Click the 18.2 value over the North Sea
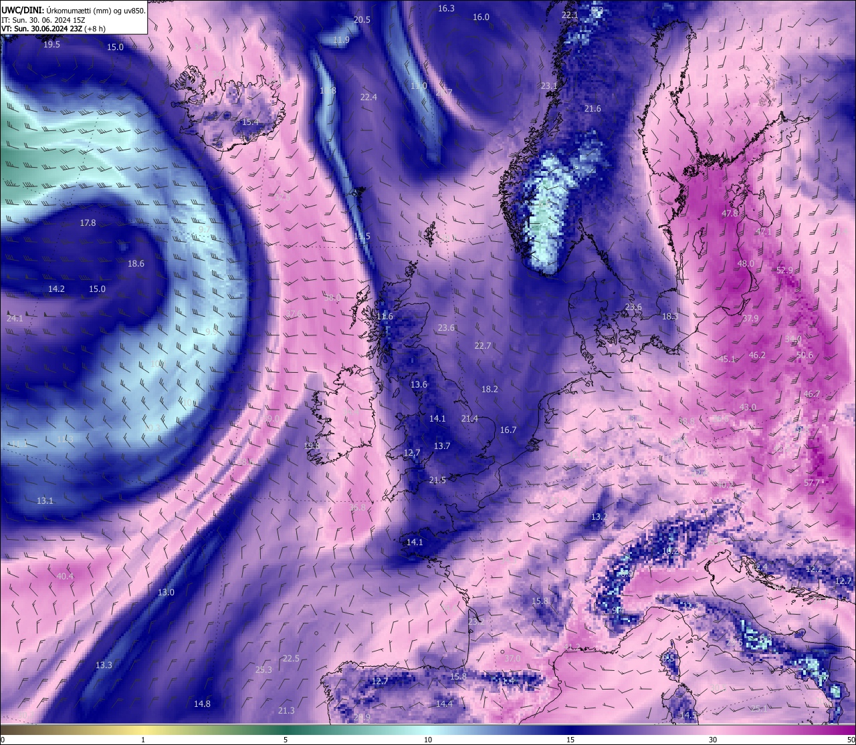Image resolution: width=856 pixels, height=745 pixels. (x=490, y=389)
